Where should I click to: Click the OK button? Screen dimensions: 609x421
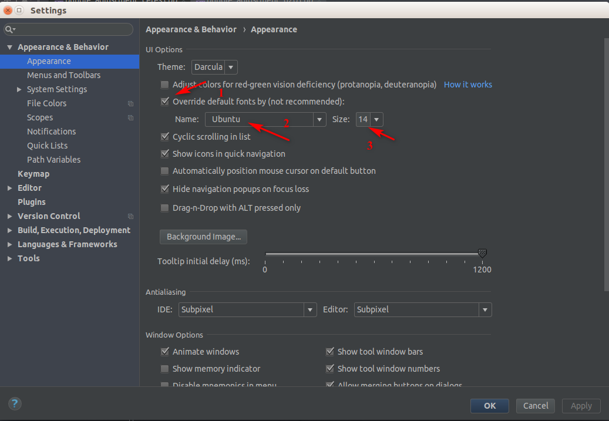point(489,406)
